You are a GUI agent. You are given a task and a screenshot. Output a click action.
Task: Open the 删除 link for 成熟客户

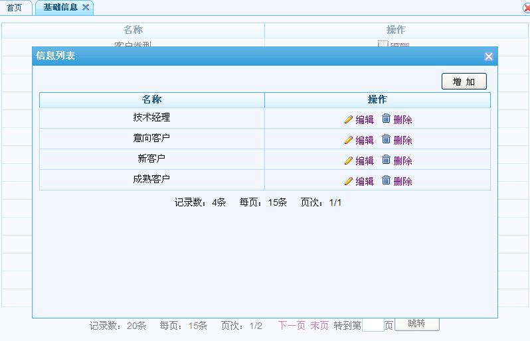pyautogui.click(x=403, y=182)
